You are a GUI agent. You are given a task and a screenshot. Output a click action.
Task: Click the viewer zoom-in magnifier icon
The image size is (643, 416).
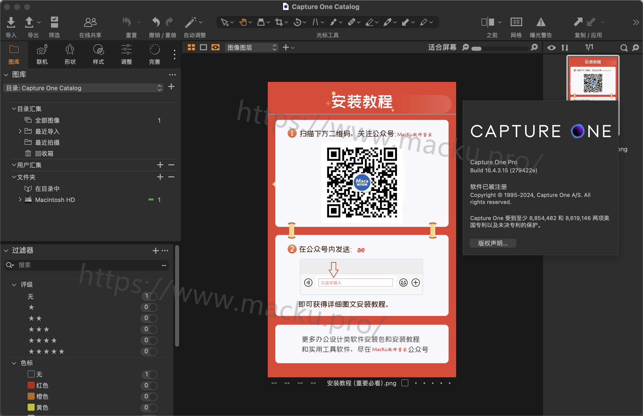point(534,47)
